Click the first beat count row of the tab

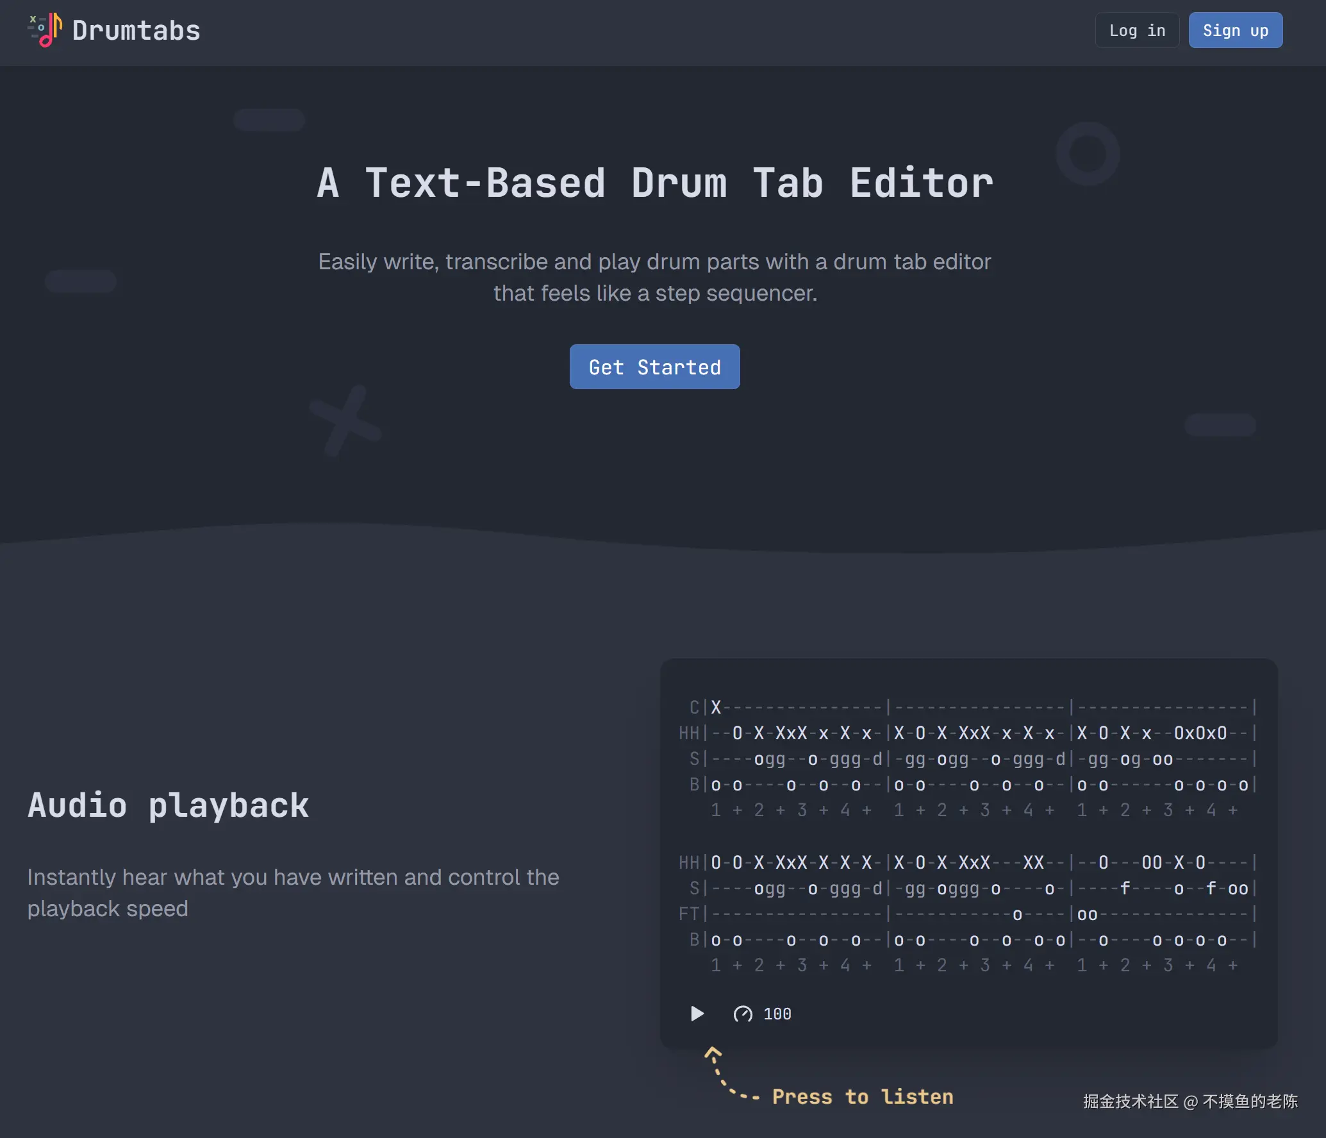[x=974, y=810]
